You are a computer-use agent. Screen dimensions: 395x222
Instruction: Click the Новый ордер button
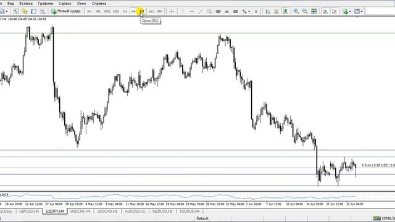pyautogui.click(x=66, y=11)
